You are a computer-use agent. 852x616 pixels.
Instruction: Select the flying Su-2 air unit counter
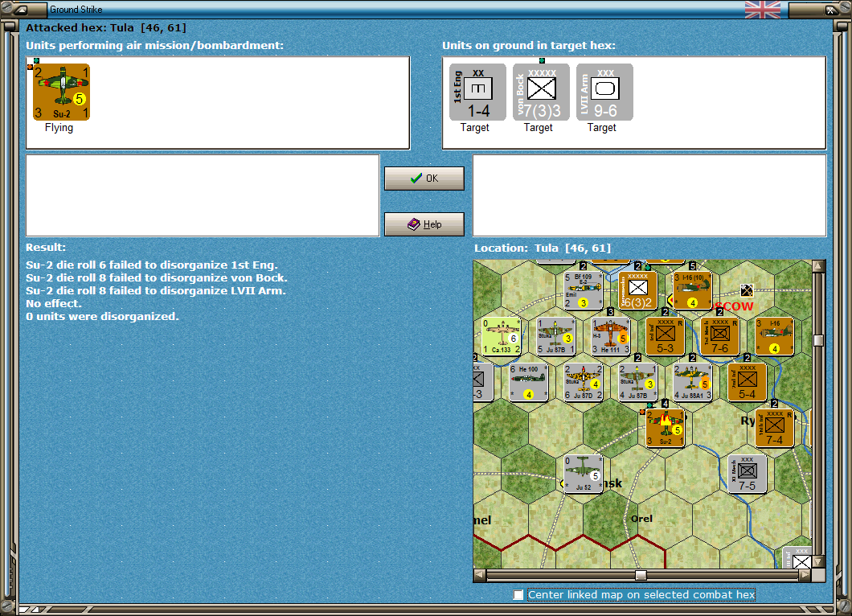coord(61,92)
